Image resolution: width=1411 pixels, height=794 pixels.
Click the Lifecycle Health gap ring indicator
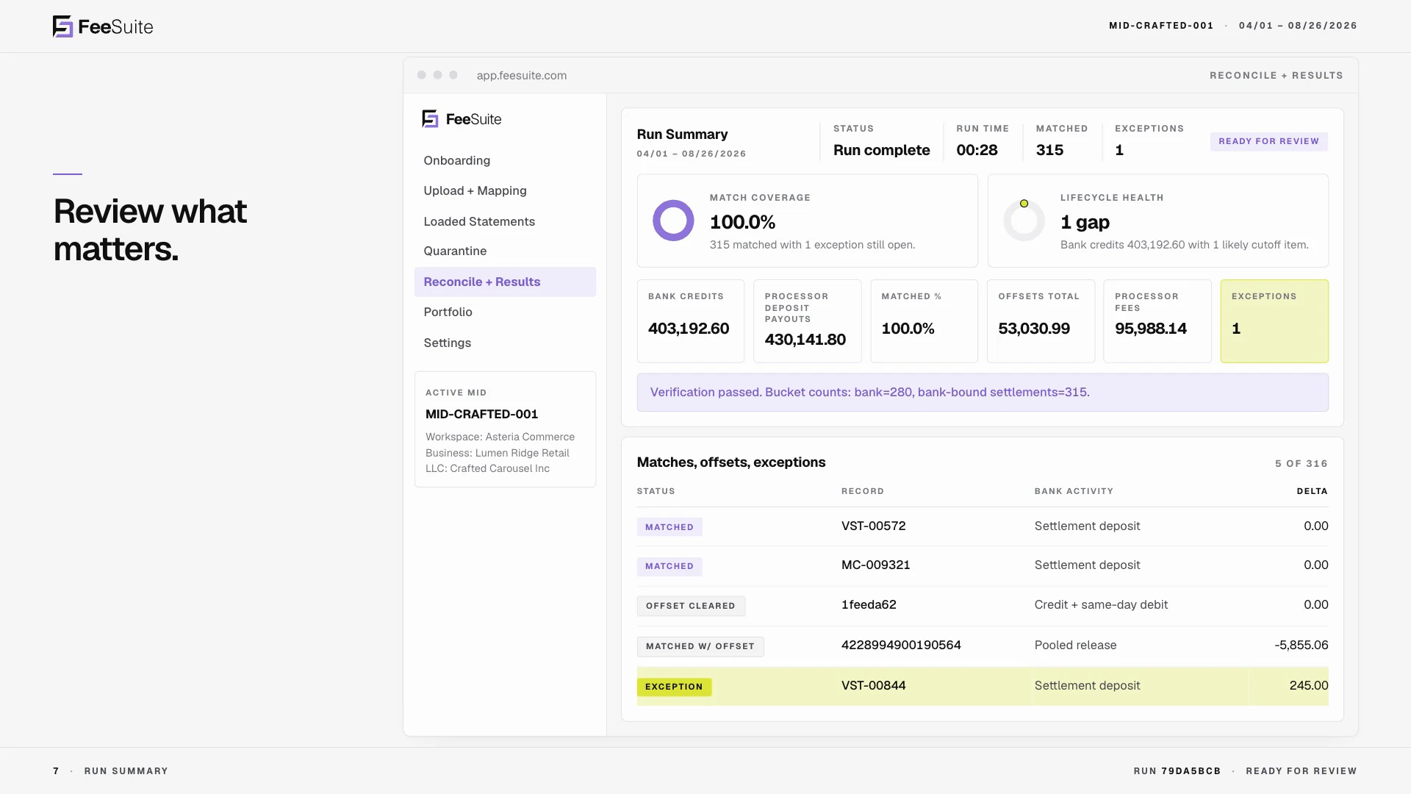1024,220
